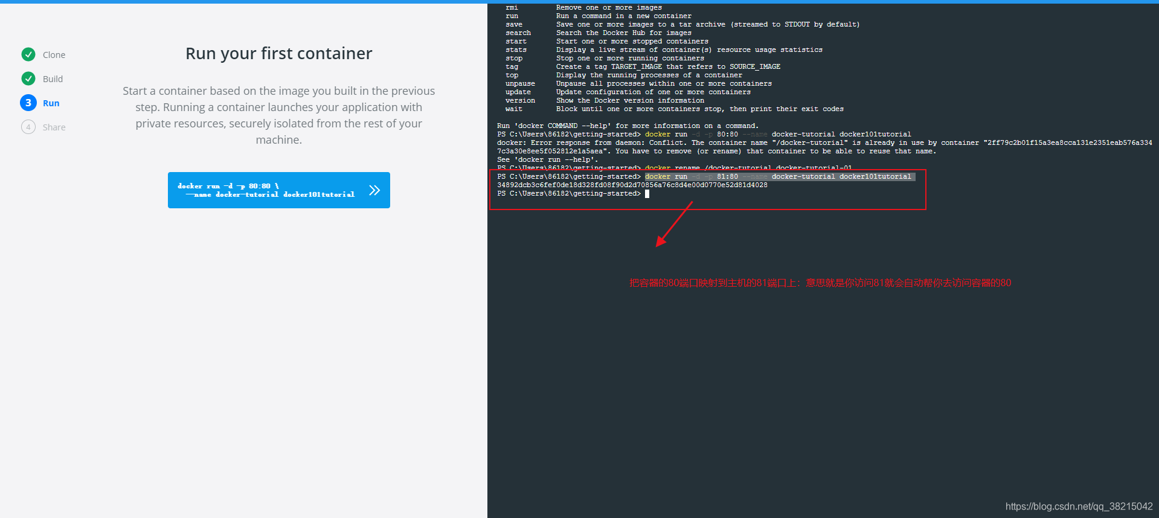Click the terminal cursor at the last prompt
Screen dimensions: 1159x518
pyautogui.click(x=647, y=194)
